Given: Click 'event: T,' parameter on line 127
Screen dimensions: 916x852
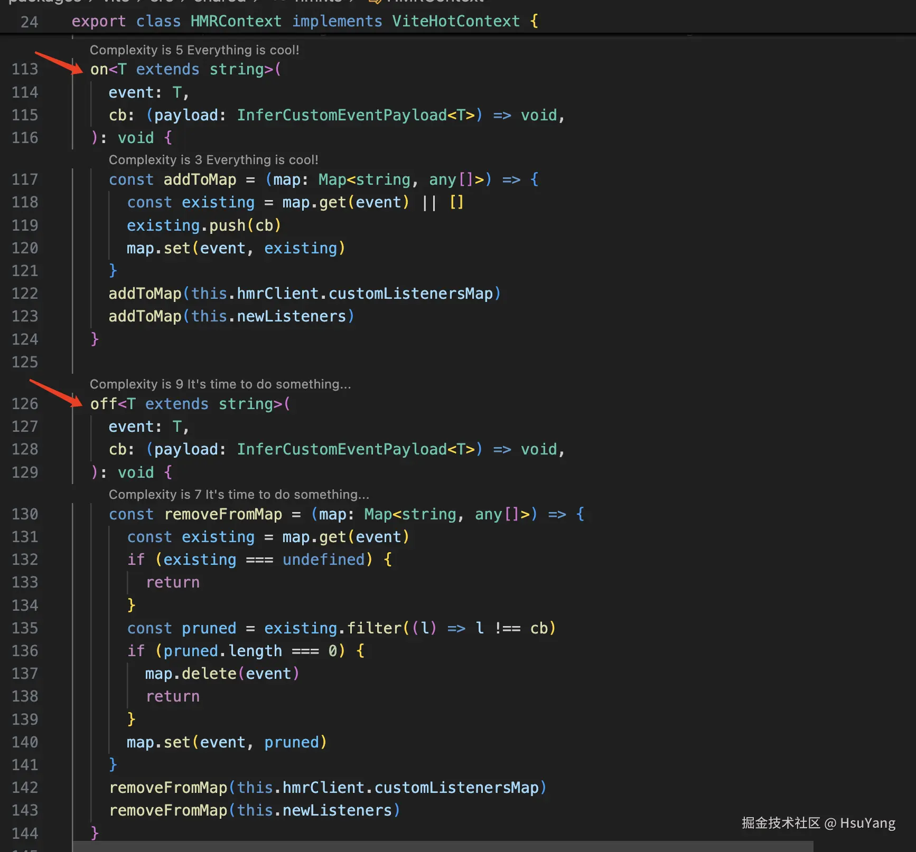Looking at the screenshot, I should tap(148, 427).
